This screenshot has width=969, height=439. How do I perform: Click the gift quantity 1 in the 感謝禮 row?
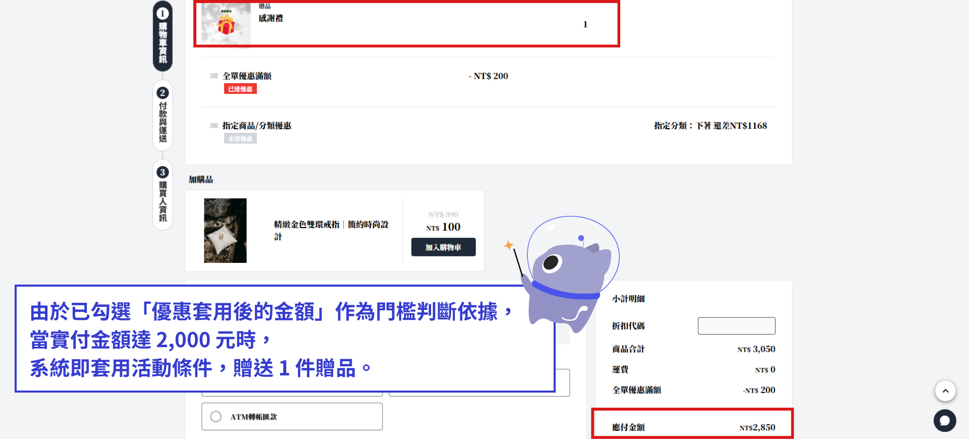[x=585, y=24]
